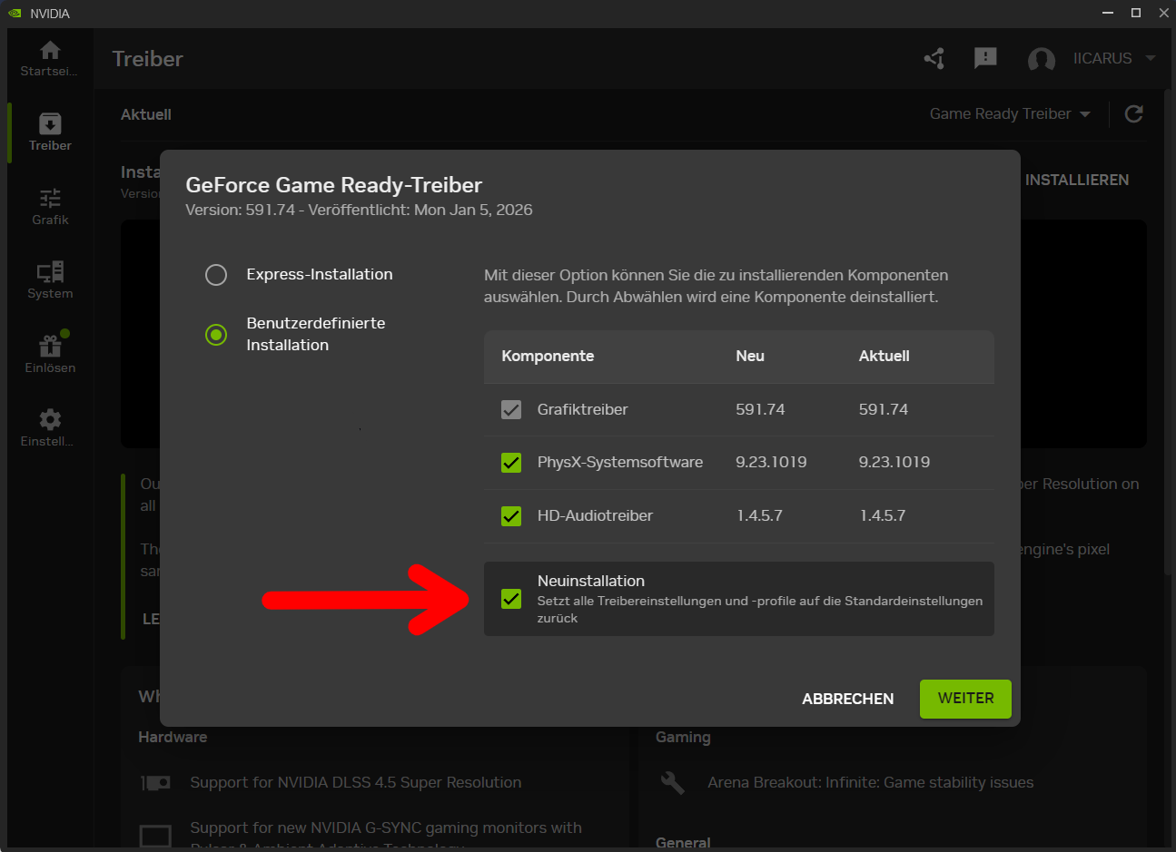Click the vertical scrollbar on the right
The width and height of the screenshot is (1176, 852).
pyautogui.click(x=1167, y=331)
